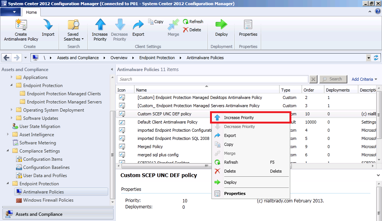Open the blue application menu dropdown
The height and width of the screenshot is (221, 382).
click(x=10, y=12)
